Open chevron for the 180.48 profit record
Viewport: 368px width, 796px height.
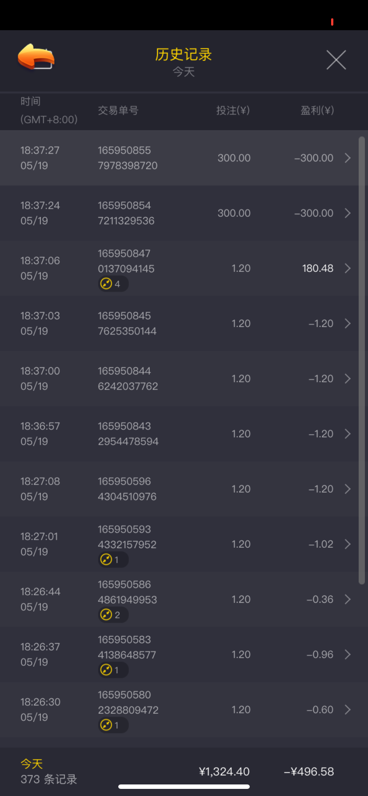(348, 268)
